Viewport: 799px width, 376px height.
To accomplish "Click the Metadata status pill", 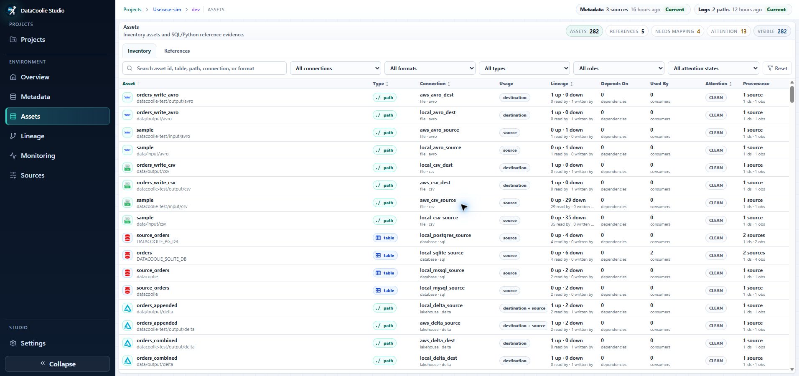I will (x=633, y=10).
